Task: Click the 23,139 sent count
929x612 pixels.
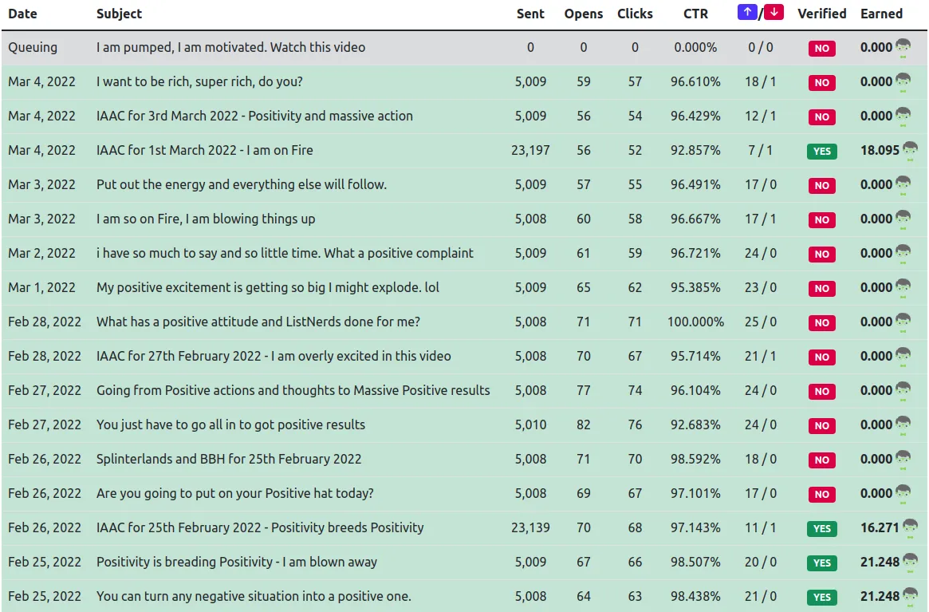Action: pyautogui.click(x=530, y=528)
